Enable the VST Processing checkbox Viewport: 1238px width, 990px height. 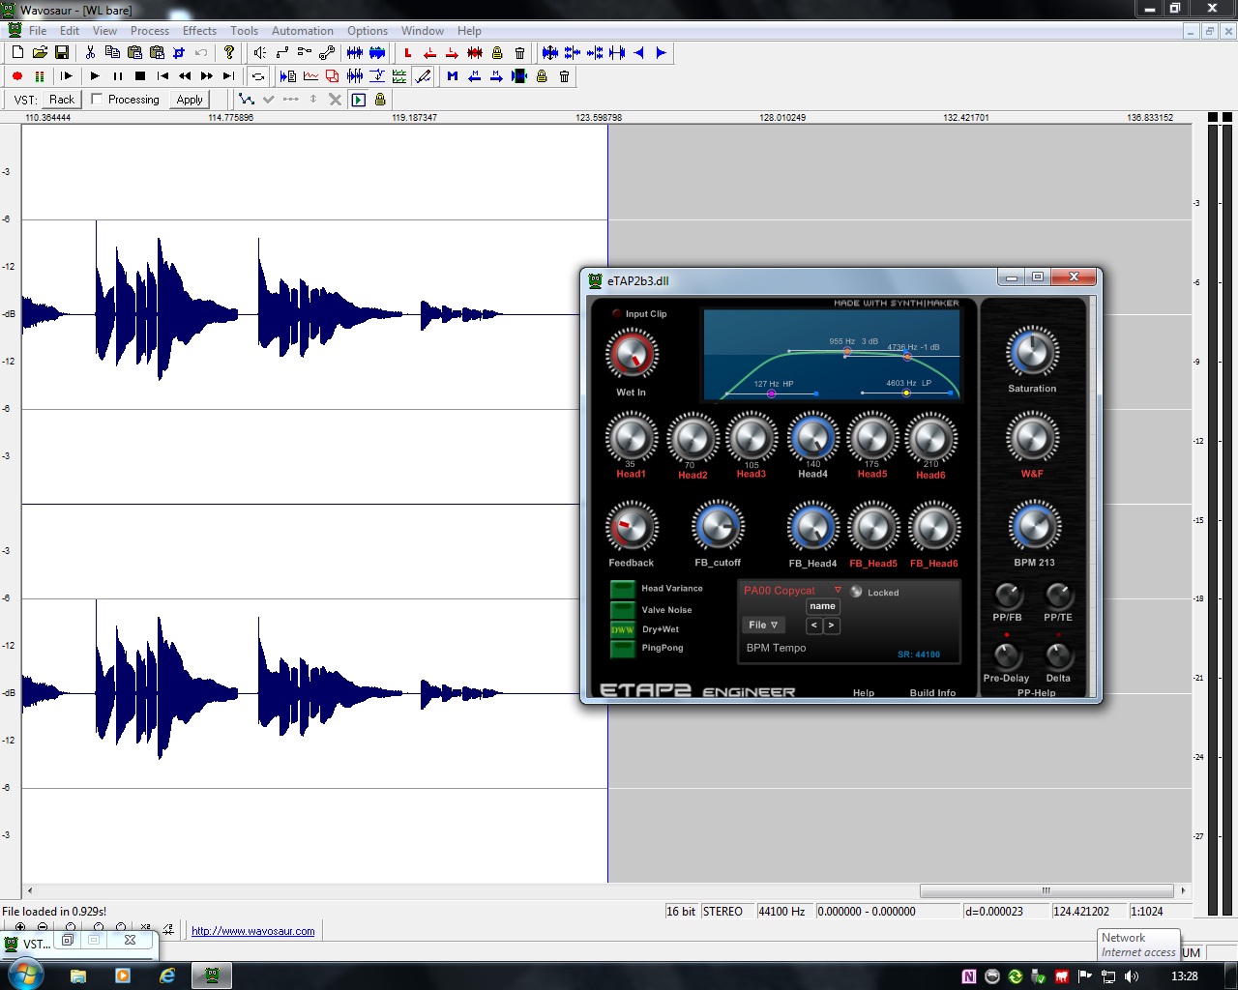pos(97,99)
